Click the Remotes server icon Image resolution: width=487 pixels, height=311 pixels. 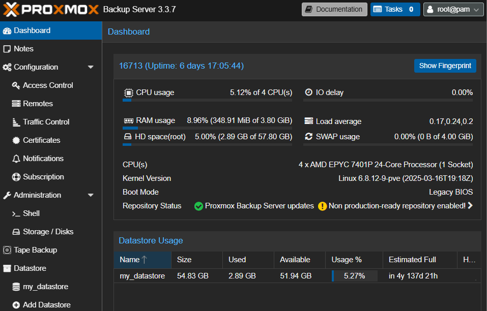click(x=16, y=104)
